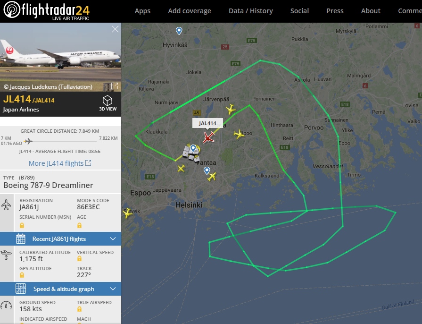This screenshot has width=422, height=324.
Task: Open the Data / History menu
Action: (x=250, y=11)
